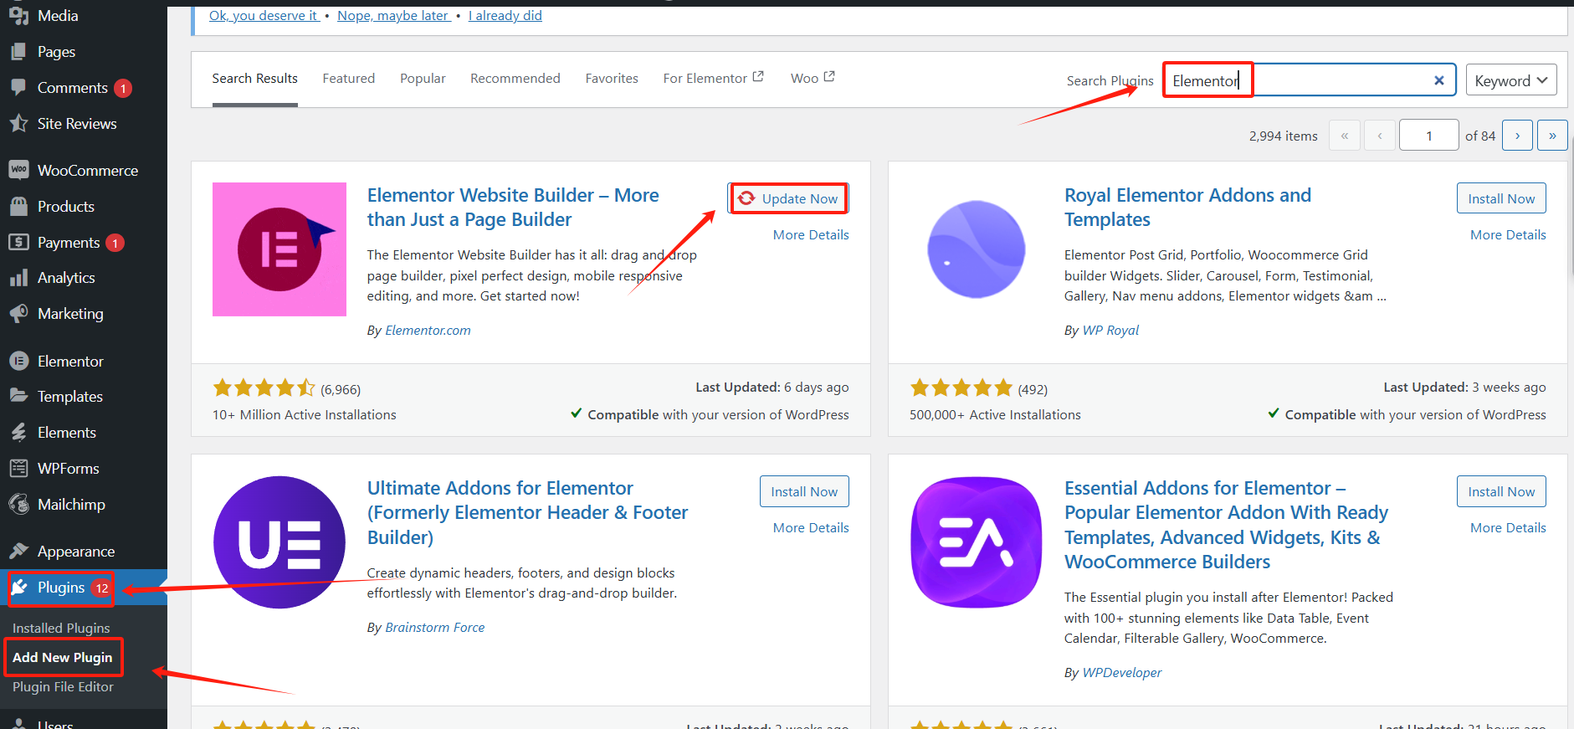Viewport: 1574px width, 729px height.
Task: Click the Appearance paintbrush icon
Action: click(x=18, y=551)
